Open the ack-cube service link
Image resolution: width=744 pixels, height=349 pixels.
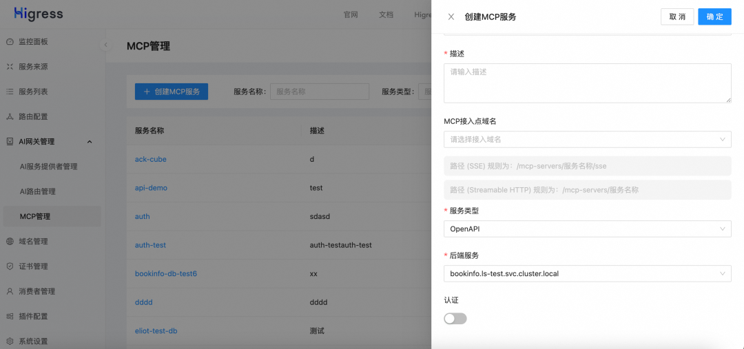(151, 159)
